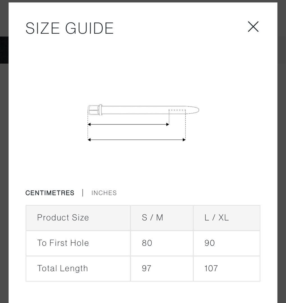Close the Size Guide dialog
This screenshot has width=286, height=303.
pos(253,27)
